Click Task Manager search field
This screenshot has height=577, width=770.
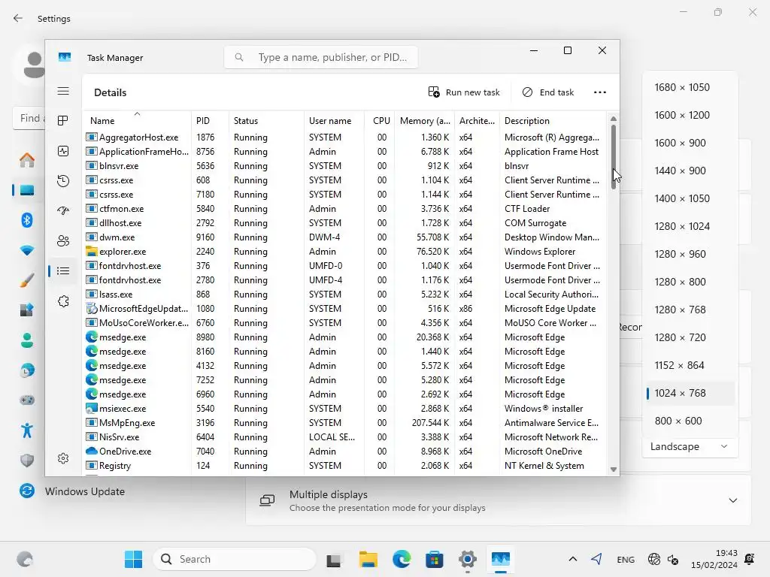click(x=321, y=57)
